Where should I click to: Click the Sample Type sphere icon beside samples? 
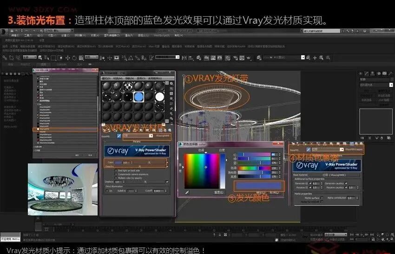pyautogui.click(x=171, y=84)
